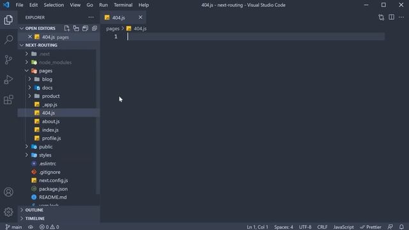Click the eye watch icon in status bar

click(x=31, y=227)
